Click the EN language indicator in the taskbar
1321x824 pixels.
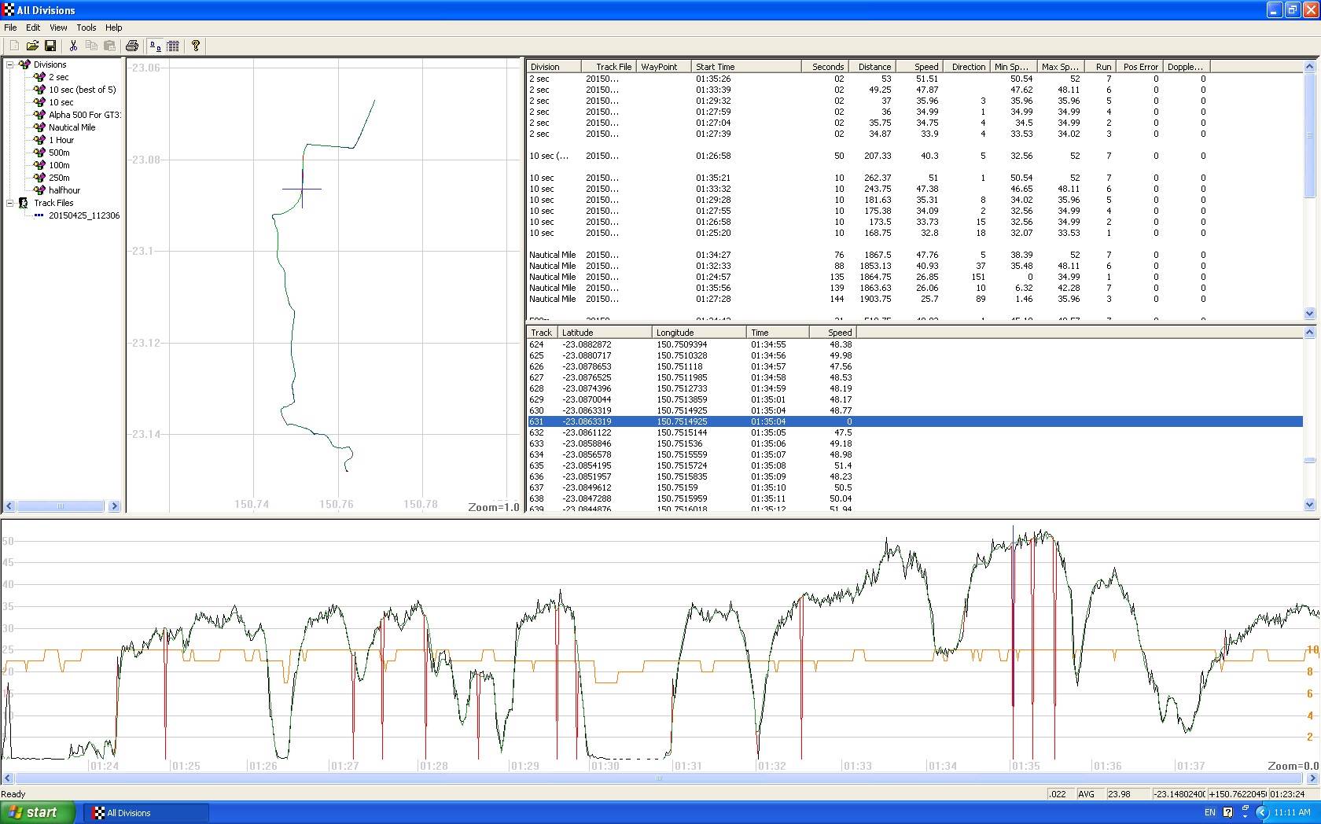1209,812
